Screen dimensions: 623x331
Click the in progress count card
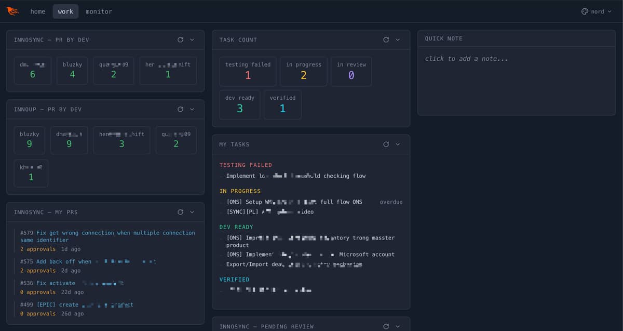click(303, 71)
